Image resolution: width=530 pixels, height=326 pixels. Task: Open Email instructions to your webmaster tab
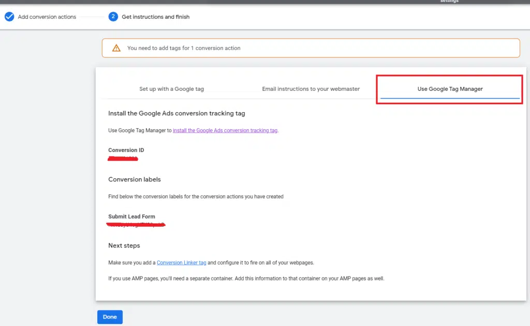pos(311,89)
